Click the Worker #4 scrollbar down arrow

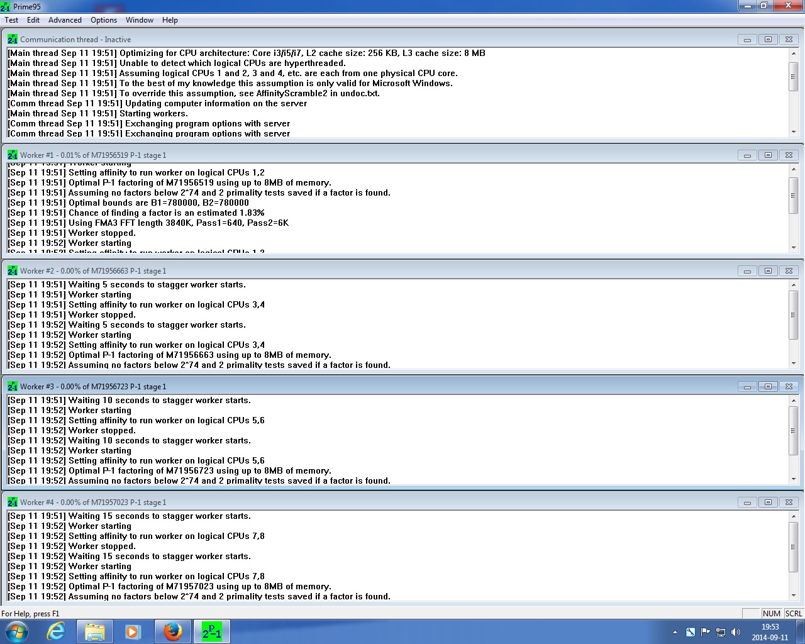coord(794,594)
